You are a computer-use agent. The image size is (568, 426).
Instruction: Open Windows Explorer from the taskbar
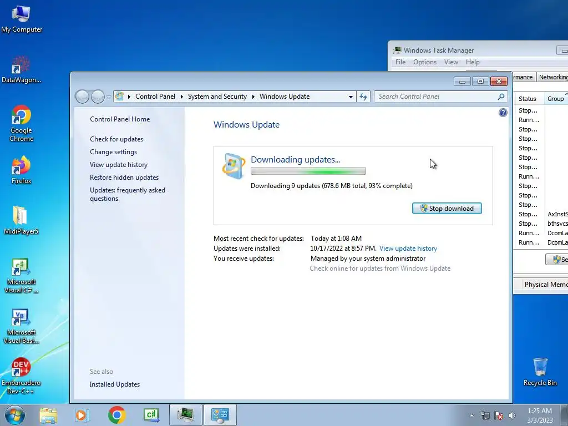48,415
